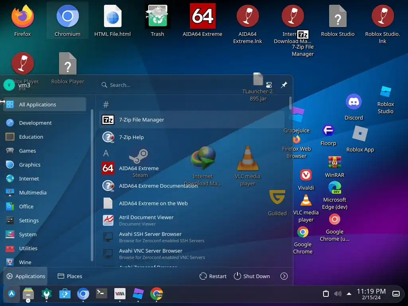This screenshot has width=408, height=306.
Task: Open the Internet category
Action: tap(45, 178)
